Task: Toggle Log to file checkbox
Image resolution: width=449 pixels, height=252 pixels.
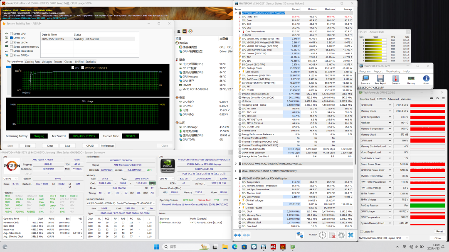Action: point(361,231)
